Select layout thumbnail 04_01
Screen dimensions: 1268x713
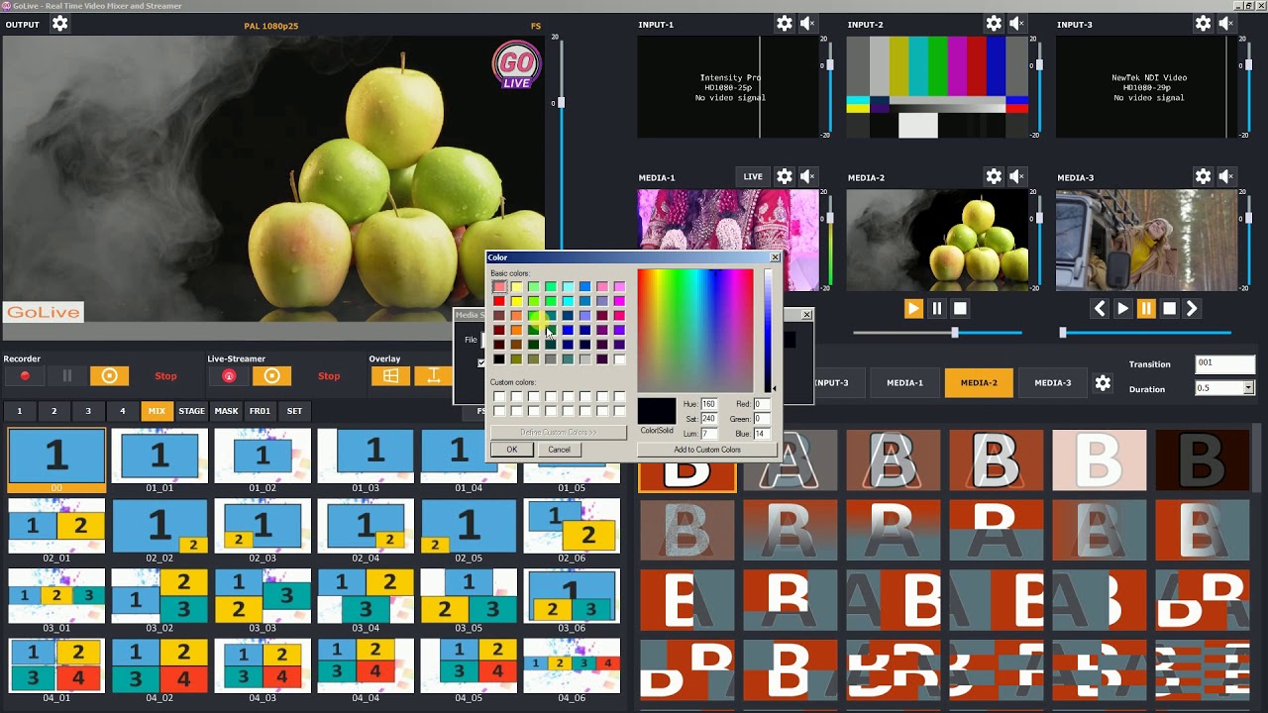pyautogui.click(x=56, y=665)
